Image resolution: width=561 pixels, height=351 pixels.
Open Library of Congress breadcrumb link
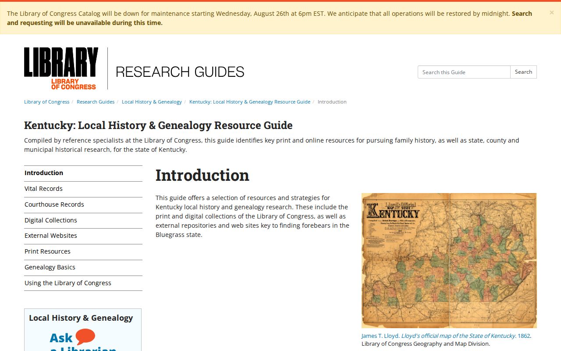(x=46, y=102)
